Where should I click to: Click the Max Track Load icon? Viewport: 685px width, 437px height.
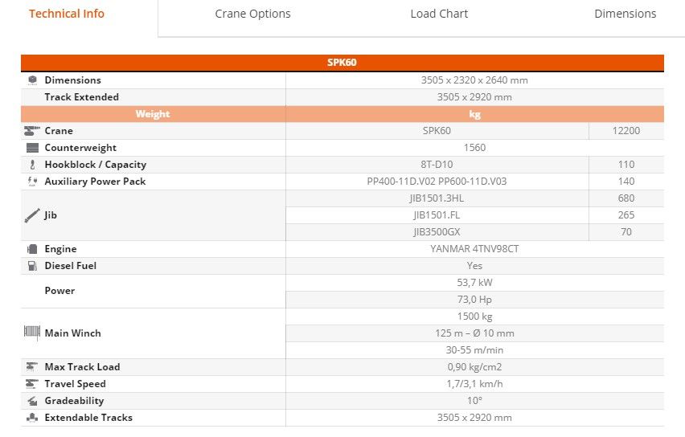pos(32,367)
